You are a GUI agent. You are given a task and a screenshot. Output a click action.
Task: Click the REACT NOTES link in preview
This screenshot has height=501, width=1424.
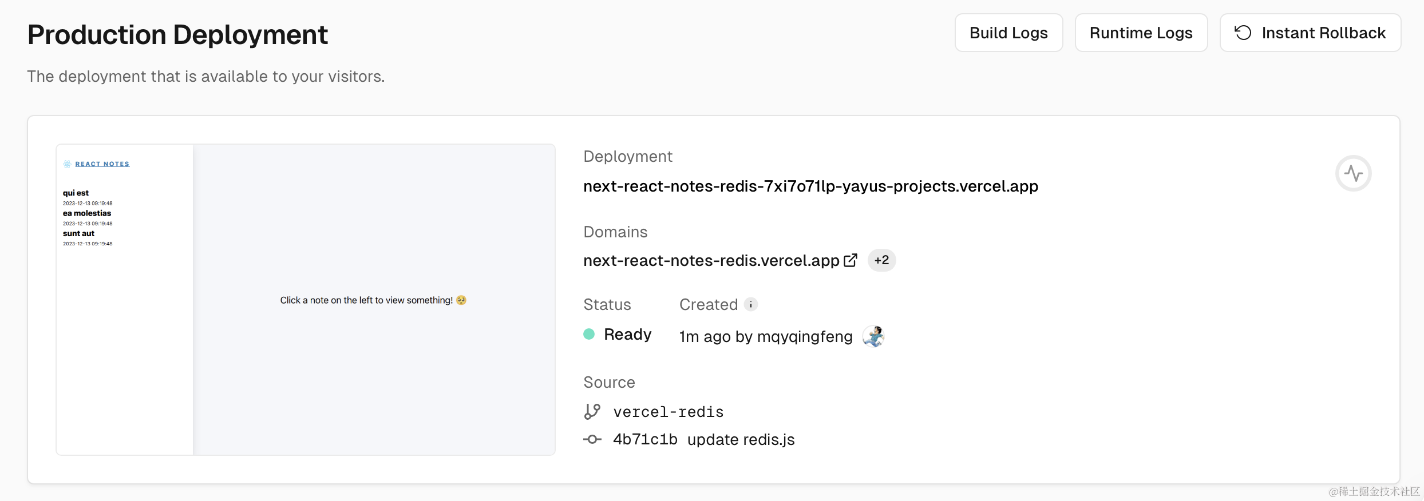pos(102,164)
